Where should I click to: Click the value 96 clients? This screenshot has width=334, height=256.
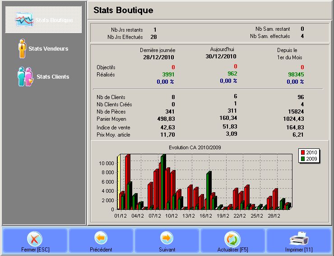[301, 97]
